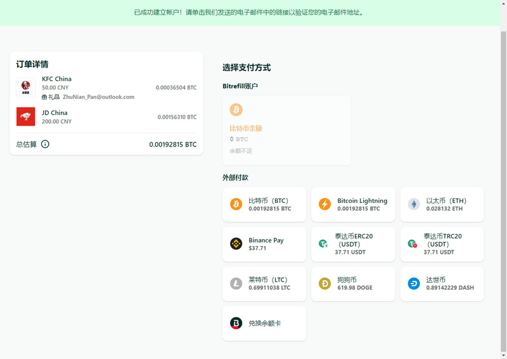Screen dimensions: 507x359
Task: Pay with 比特币 (BTC) label
Action: click(268, 200)
